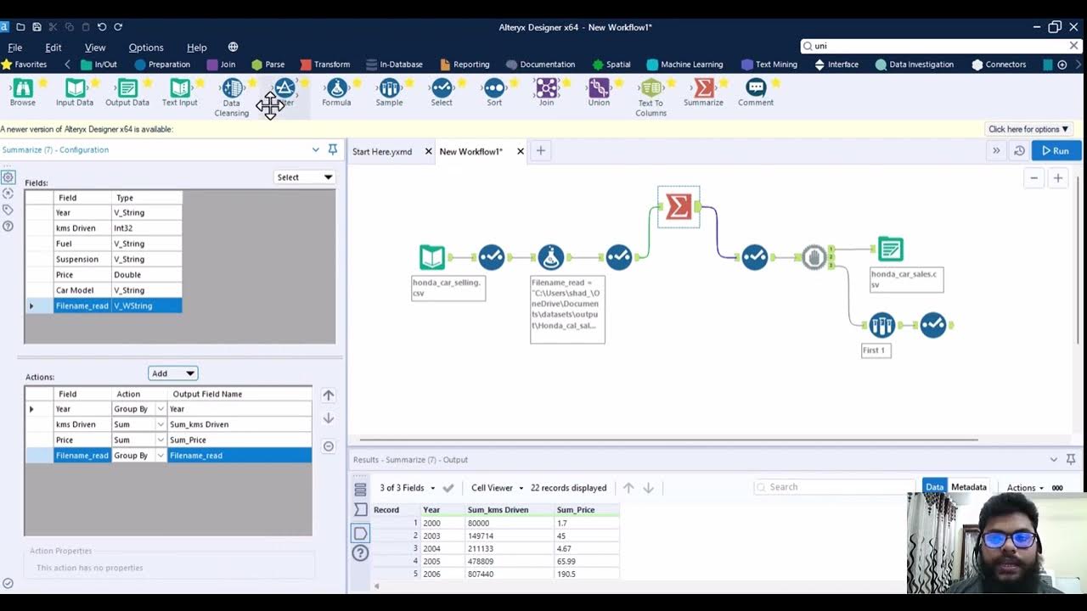Open the Click here for options dropdown

pyautogui.click(x=1028, y=129)
